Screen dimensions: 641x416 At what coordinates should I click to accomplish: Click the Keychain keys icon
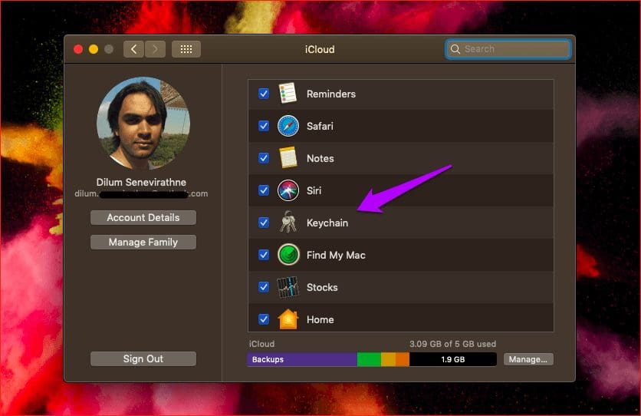coord(288,222)
